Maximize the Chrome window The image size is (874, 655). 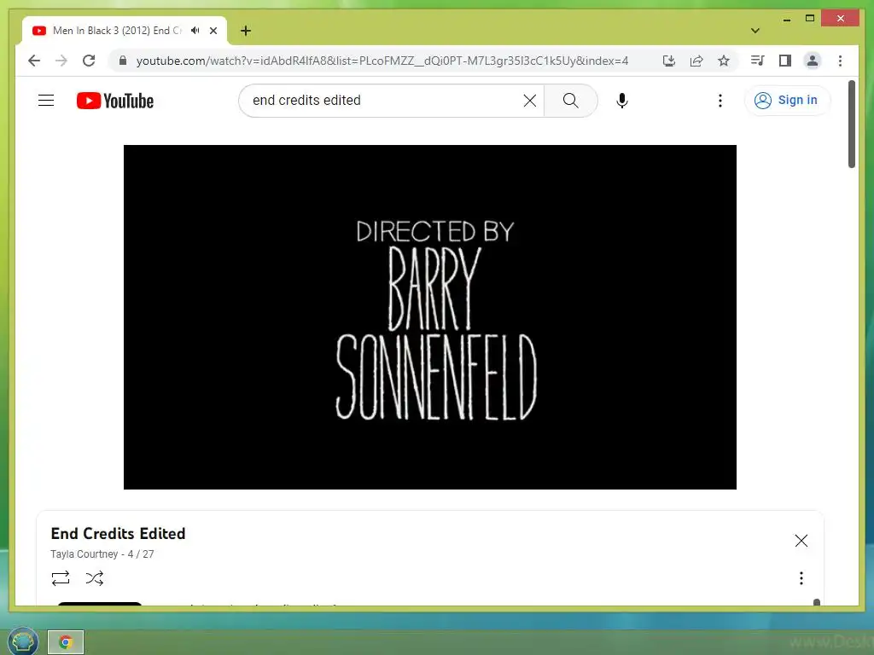coord(810,19)
